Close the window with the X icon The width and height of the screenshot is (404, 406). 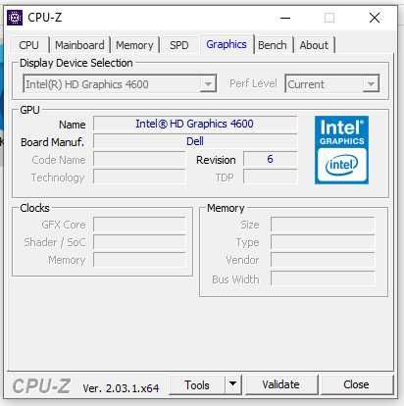click(375, 18)
